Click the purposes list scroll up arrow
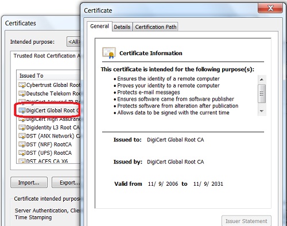The image size is (287, 226). (262, 79)
